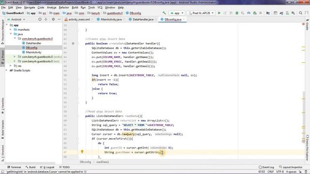Screen dimensions: 310x174
Task: Expand the res folder
Action: [11, 66]
